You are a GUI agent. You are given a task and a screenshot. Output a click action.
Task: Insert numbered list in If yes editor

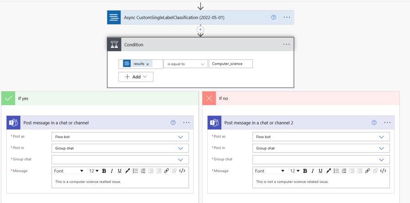pos(143,171)
